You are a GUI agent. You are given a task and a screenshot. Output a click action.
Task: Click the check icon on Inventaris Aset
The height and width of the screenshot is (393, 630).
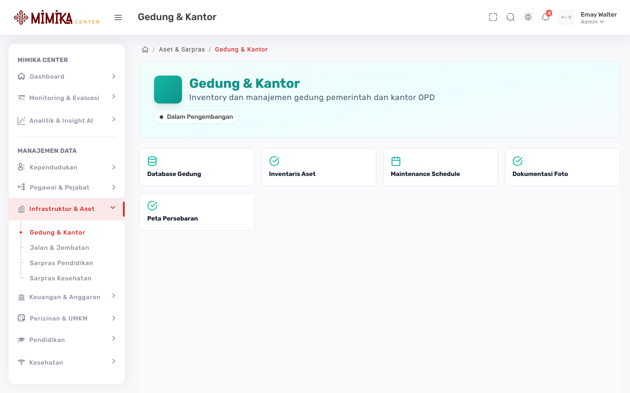[274, 161]
